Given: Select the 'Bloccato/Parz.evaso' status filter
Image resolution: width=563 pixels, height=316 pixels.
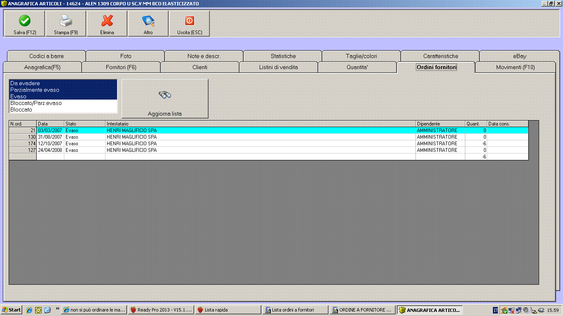Looking at the screenshot, I should coord(63,103).
